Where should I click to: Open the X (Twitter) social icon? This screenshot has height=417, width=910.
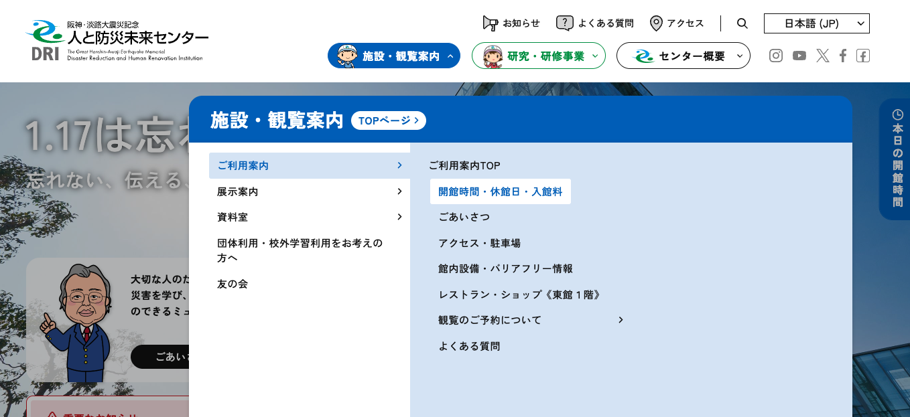point(823,56)
